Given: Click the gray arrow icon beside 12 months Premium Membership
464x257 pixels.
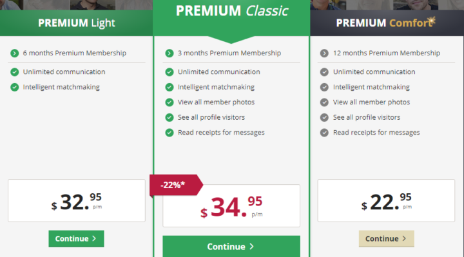Looking at the screenshot, I should click(324, 53).
